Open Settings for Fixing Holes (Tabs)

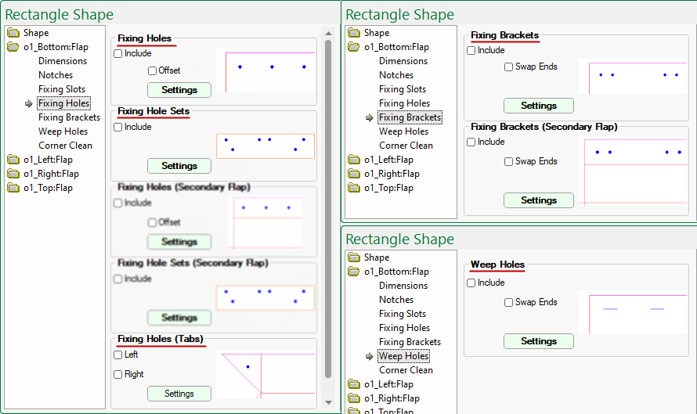click(x=179, y=394)
